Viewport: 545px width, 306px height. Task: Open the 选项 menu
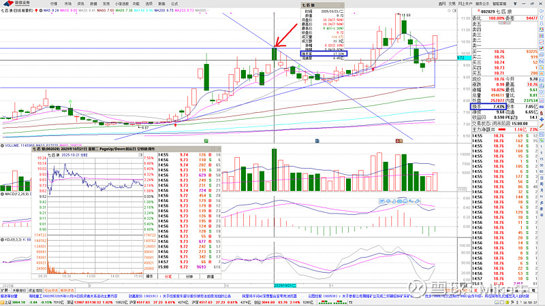(149, 3)
